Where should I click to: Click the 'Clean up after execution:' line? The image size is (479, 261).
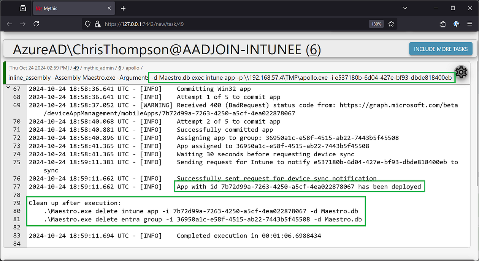point(75,203)
